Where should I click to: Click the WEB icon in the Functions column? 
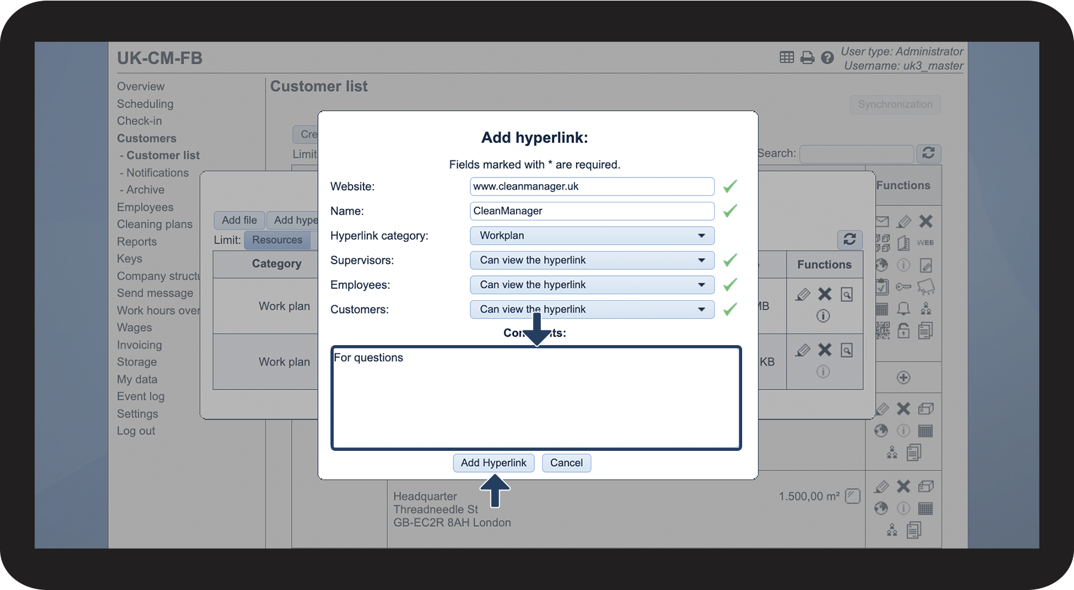click(925, 242)
